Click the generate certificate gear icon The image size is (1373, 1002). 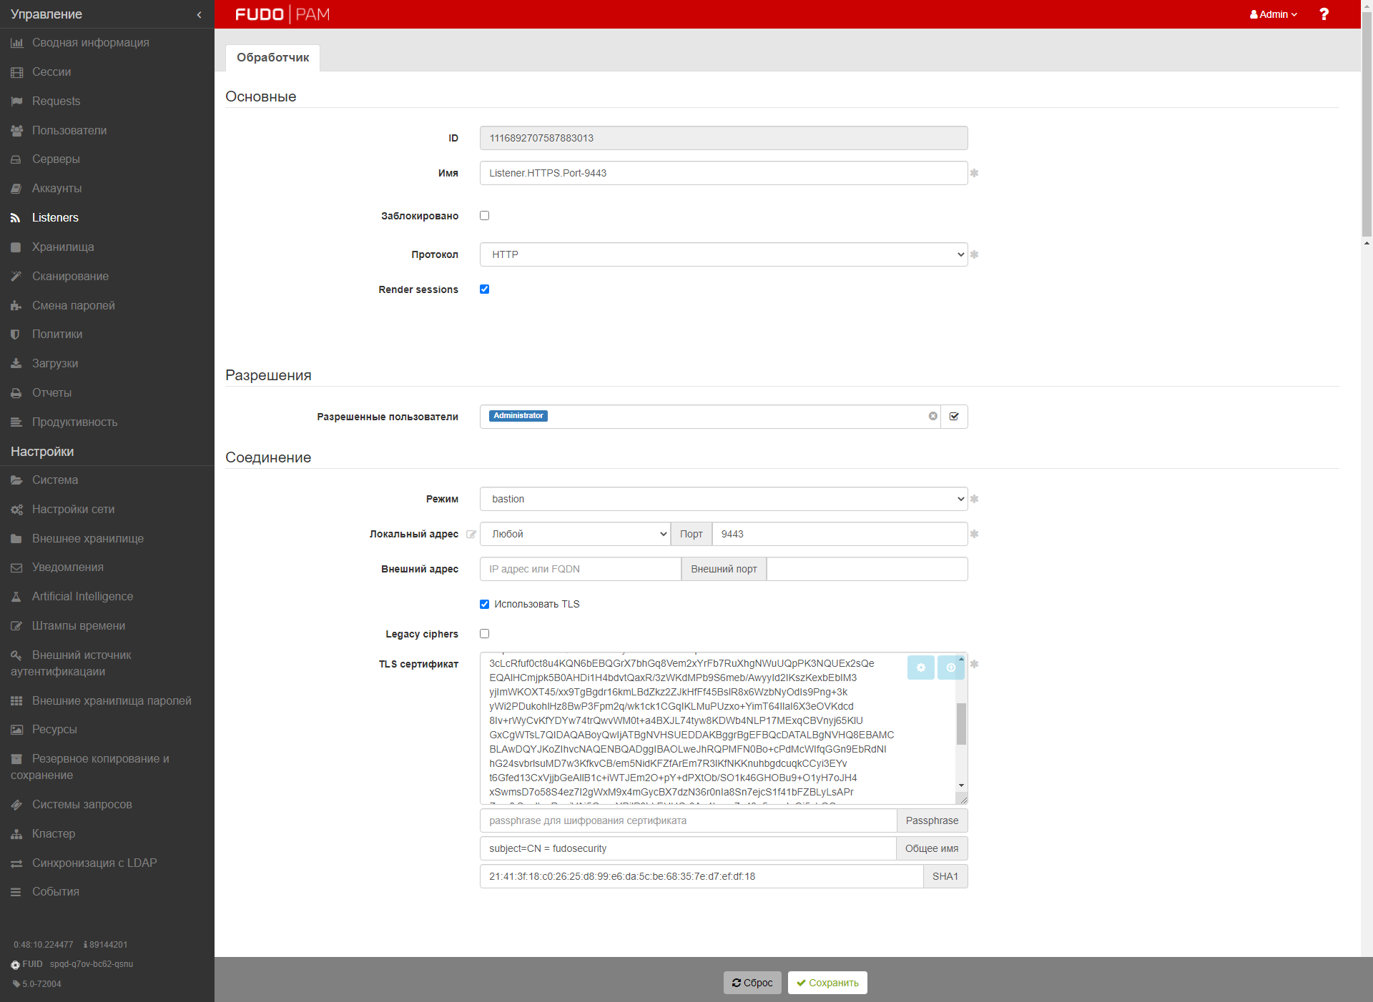(920, 668)
